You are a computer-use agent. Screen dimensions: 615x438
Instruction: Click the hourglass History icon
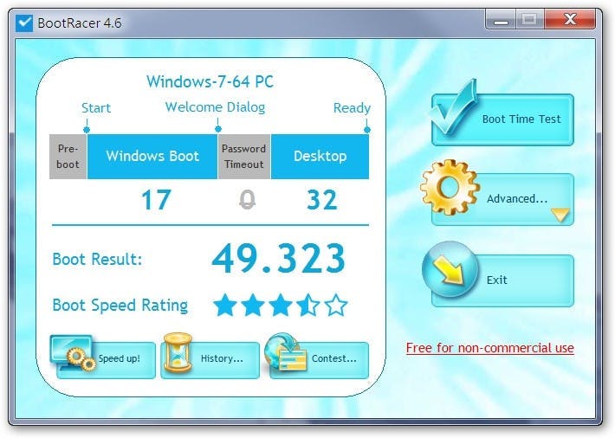178,352
